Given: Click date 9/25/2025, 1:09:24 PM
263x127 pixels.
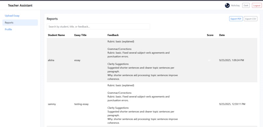Looking at the screenshot, I should coord(231,60).
